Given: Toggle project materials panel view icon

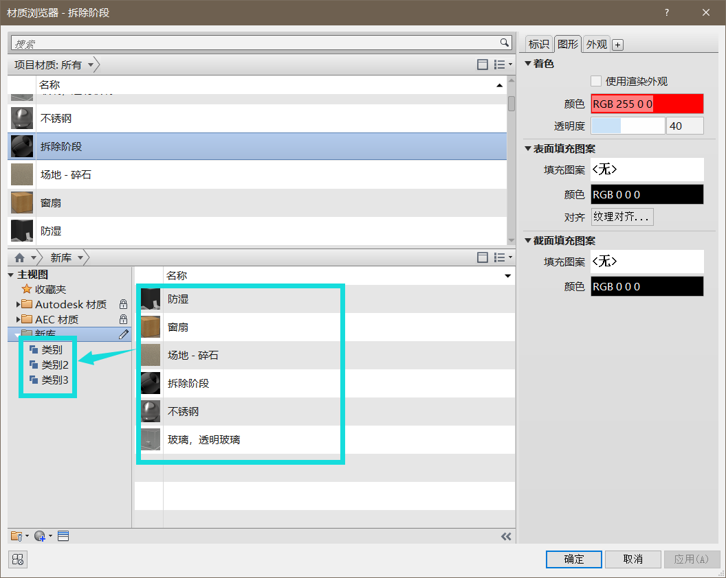Looking at the screenshot, I should (483, 65).
